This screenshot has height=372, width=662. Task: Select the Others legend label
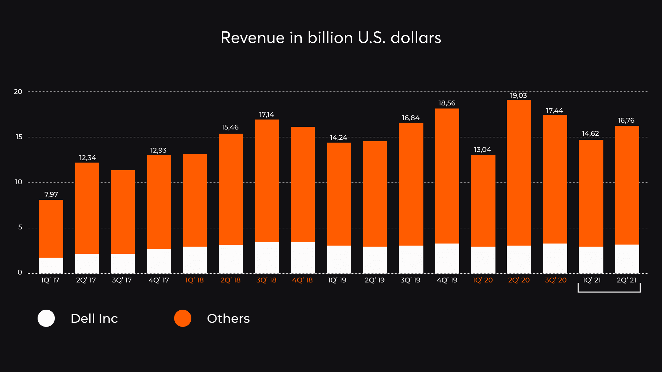[x=228, y=319]
